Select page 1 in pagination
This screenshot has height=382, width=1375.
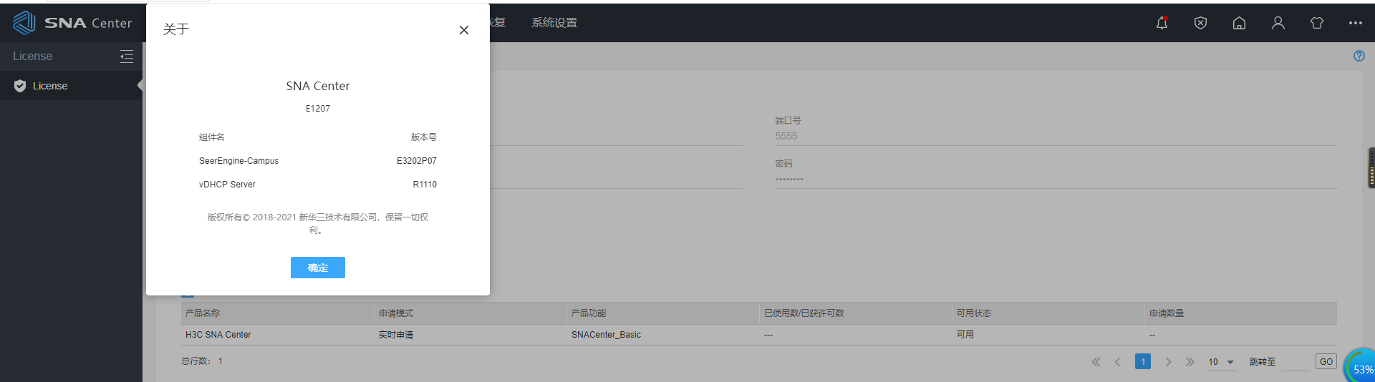[1143, 361]
